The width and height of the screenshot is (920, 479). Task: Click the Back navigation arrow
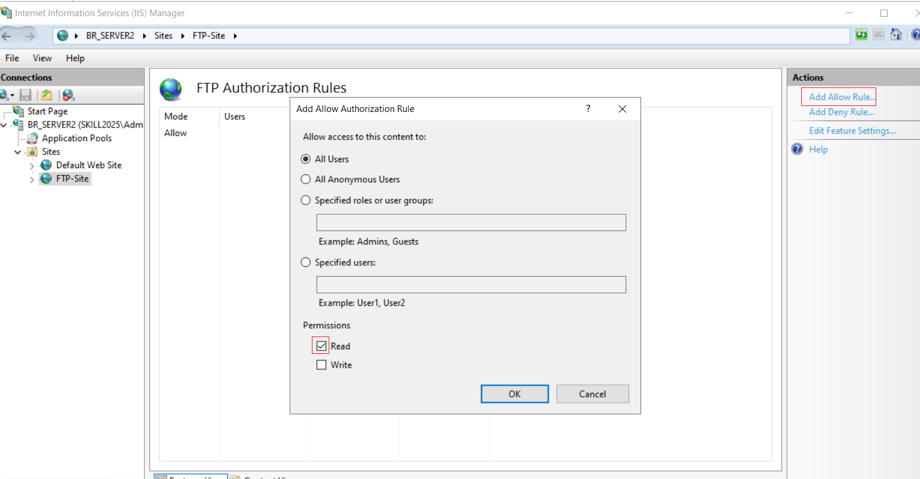[x=7, y=36]
